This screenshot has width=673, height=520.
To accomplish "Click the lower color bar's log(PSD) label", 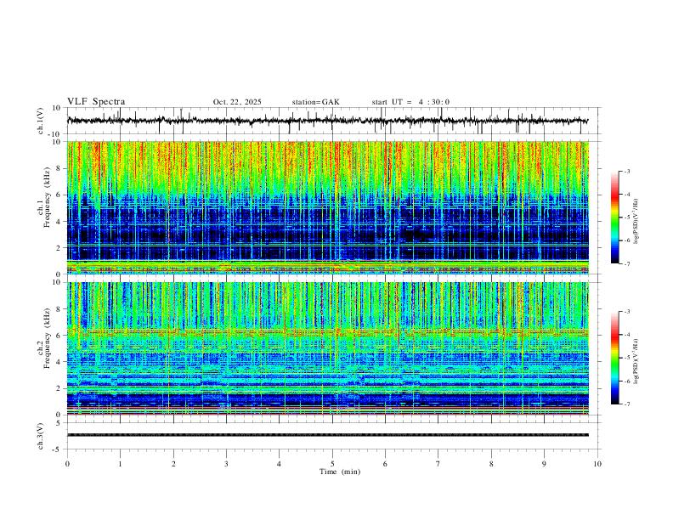I will (x=636, y=362).
